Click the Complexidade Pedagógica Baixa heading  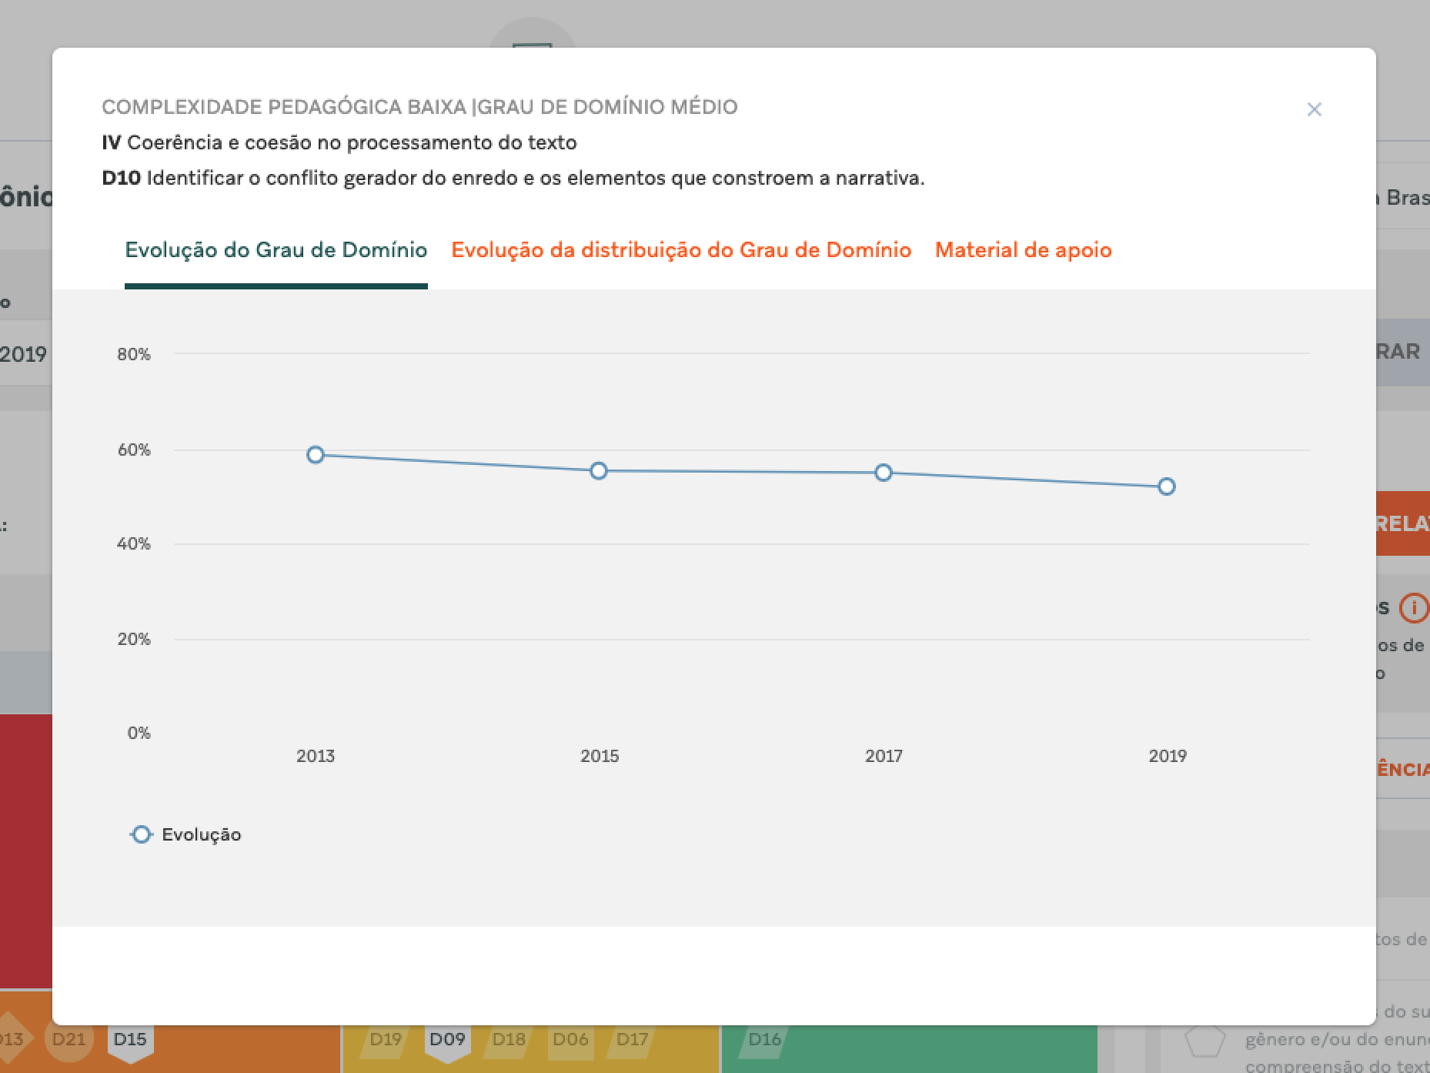[x=419, y=107]
